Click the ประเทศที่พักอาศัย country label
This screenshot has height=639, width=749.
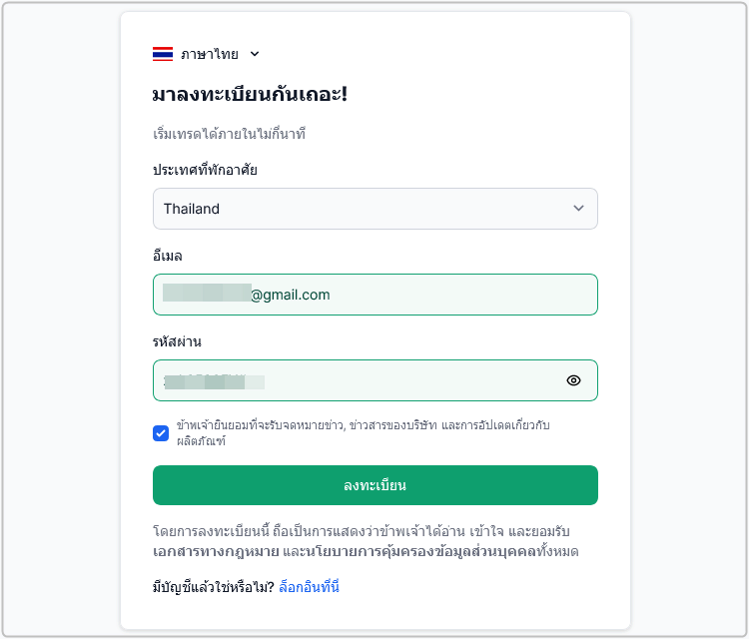pyautogui.click(x=205, y=170)
